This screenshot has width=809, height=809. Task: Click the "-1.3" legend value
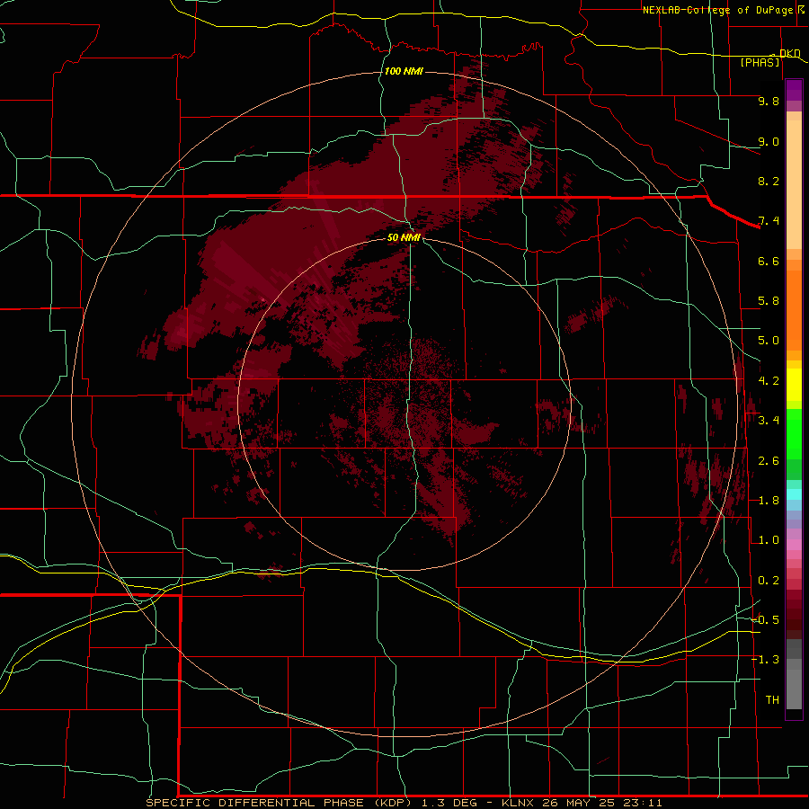click(765, 660)
